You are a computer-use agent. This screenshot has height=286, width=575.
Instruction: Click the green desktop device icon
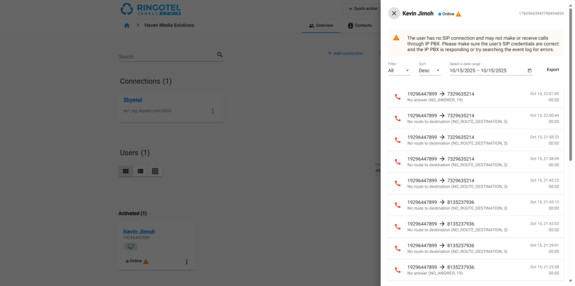(131, 247)
